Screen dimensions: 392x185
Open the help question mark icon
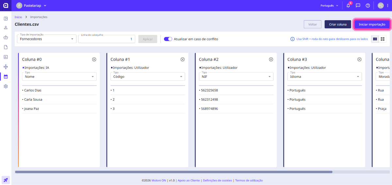368,6
